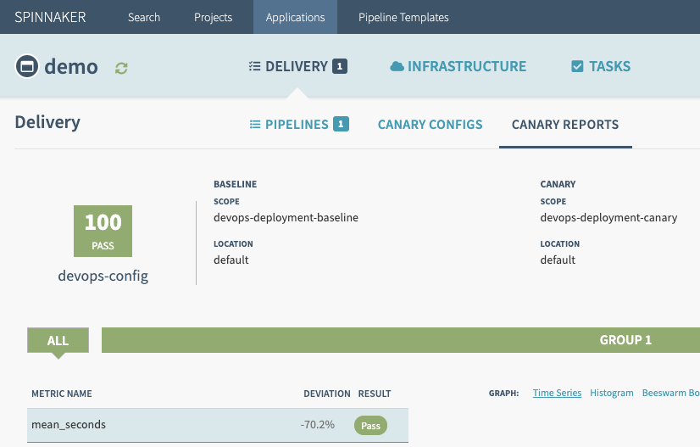Show the Time Series graph

[557, 393]
